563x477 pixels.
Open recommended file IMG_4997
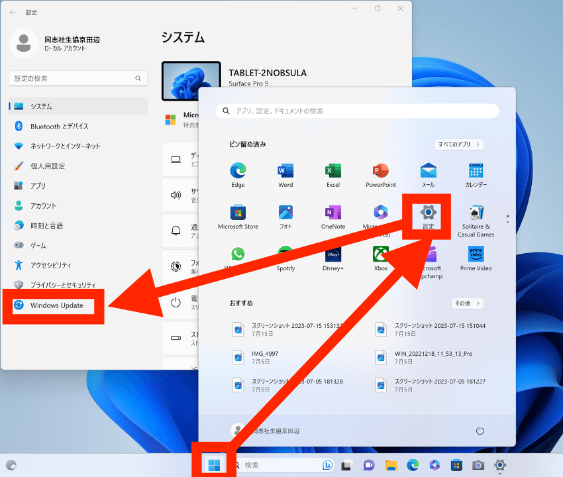coord(255,357)
